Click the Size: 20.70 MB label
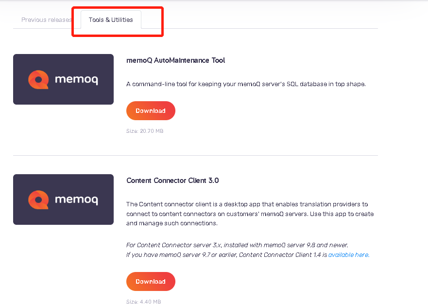428x308 pixels. pos(145,131)
